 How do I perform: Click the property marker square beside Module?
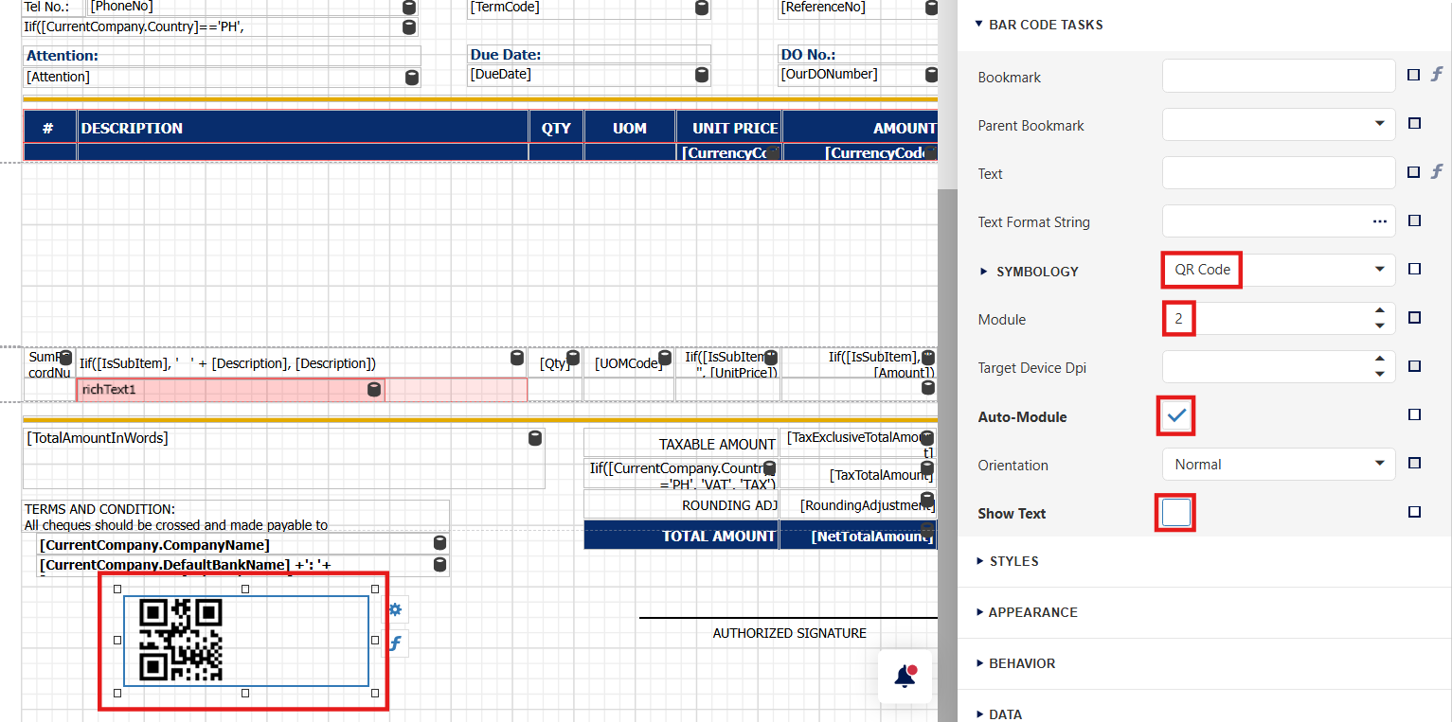pos(1414,318)
